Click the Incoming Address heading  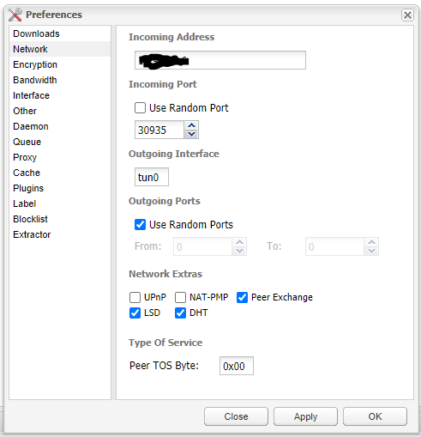point(171,37)
